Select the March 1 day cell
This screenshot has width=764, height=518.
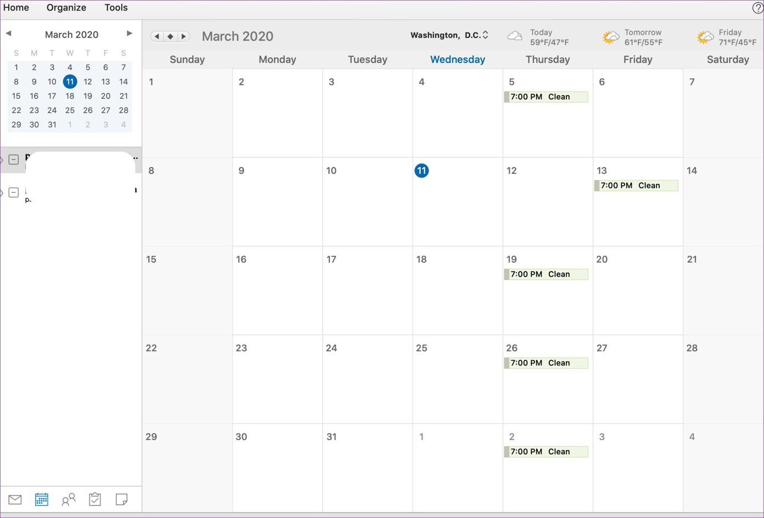click(188, 113)
